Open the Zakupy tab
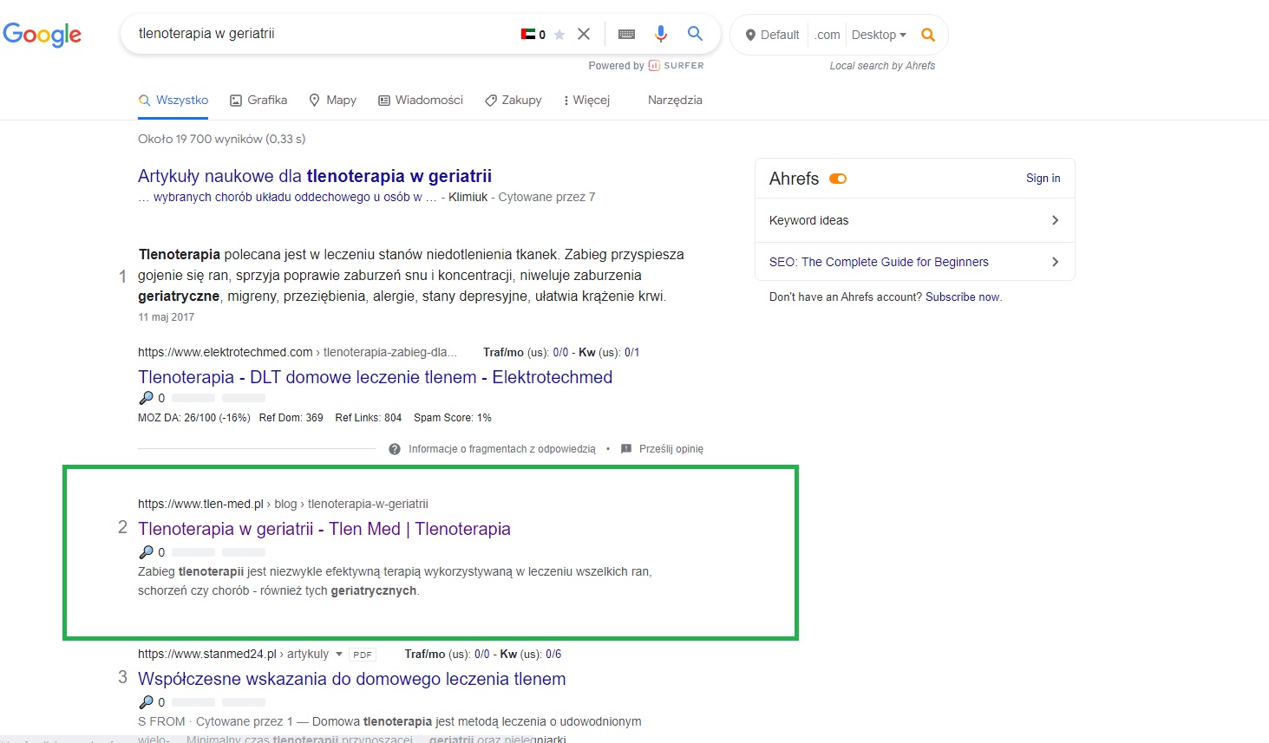The width and height of the screenshot is (1269, 743). [x=513, y=100]
